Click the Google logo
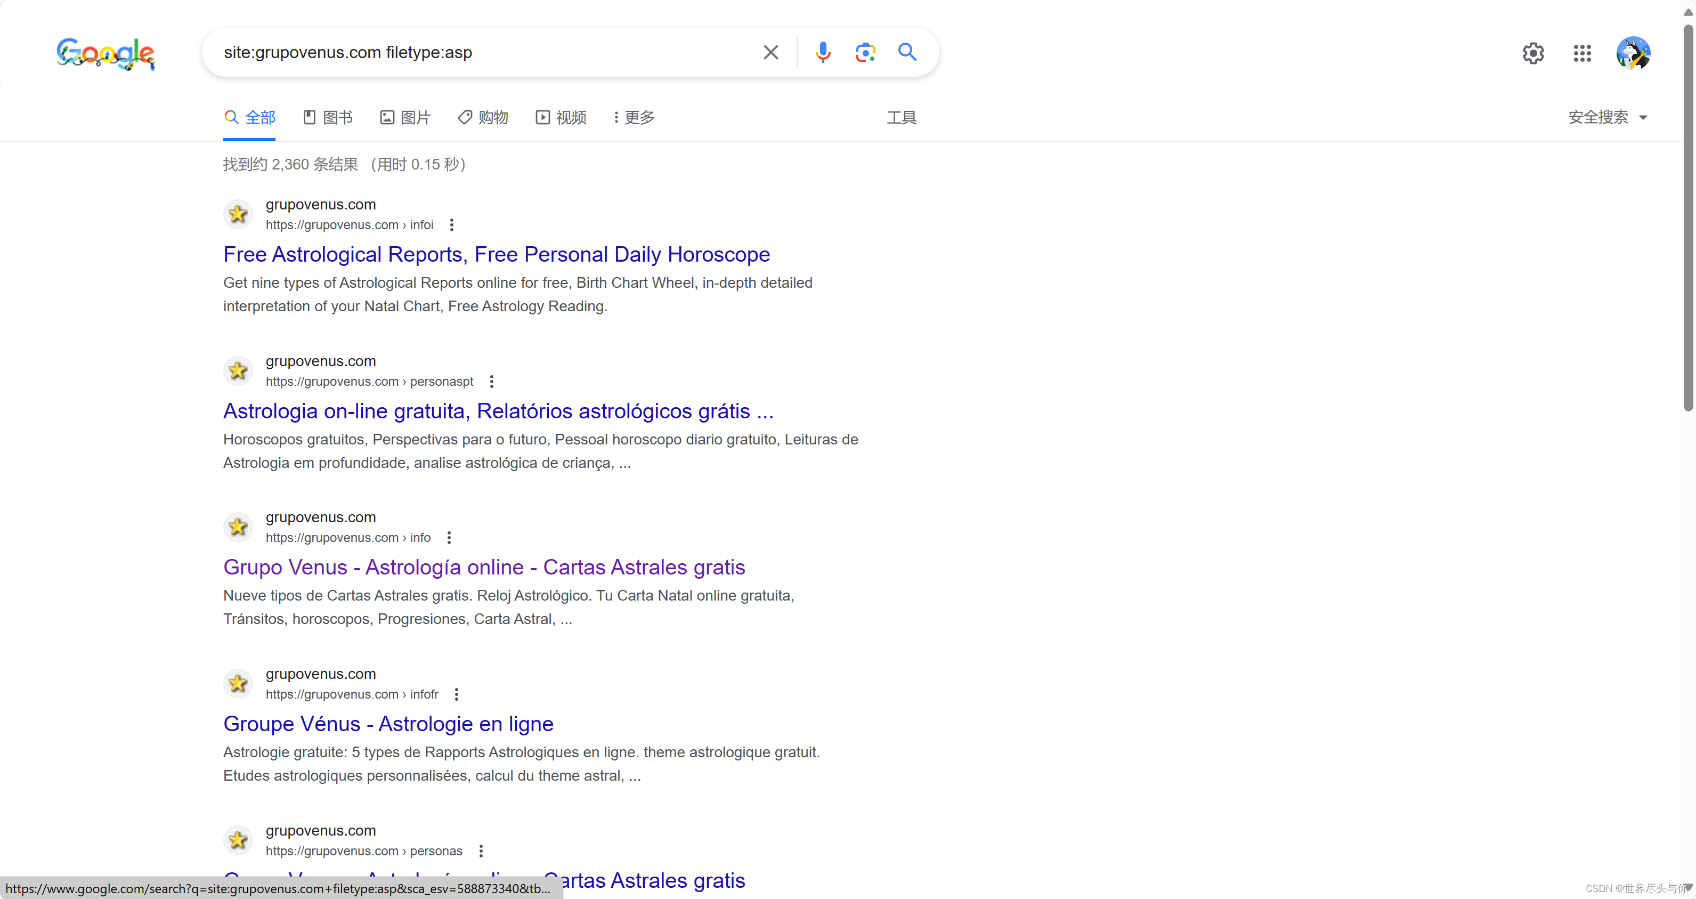The height and width of the screenshot is (899, 1696). point(104,55)
